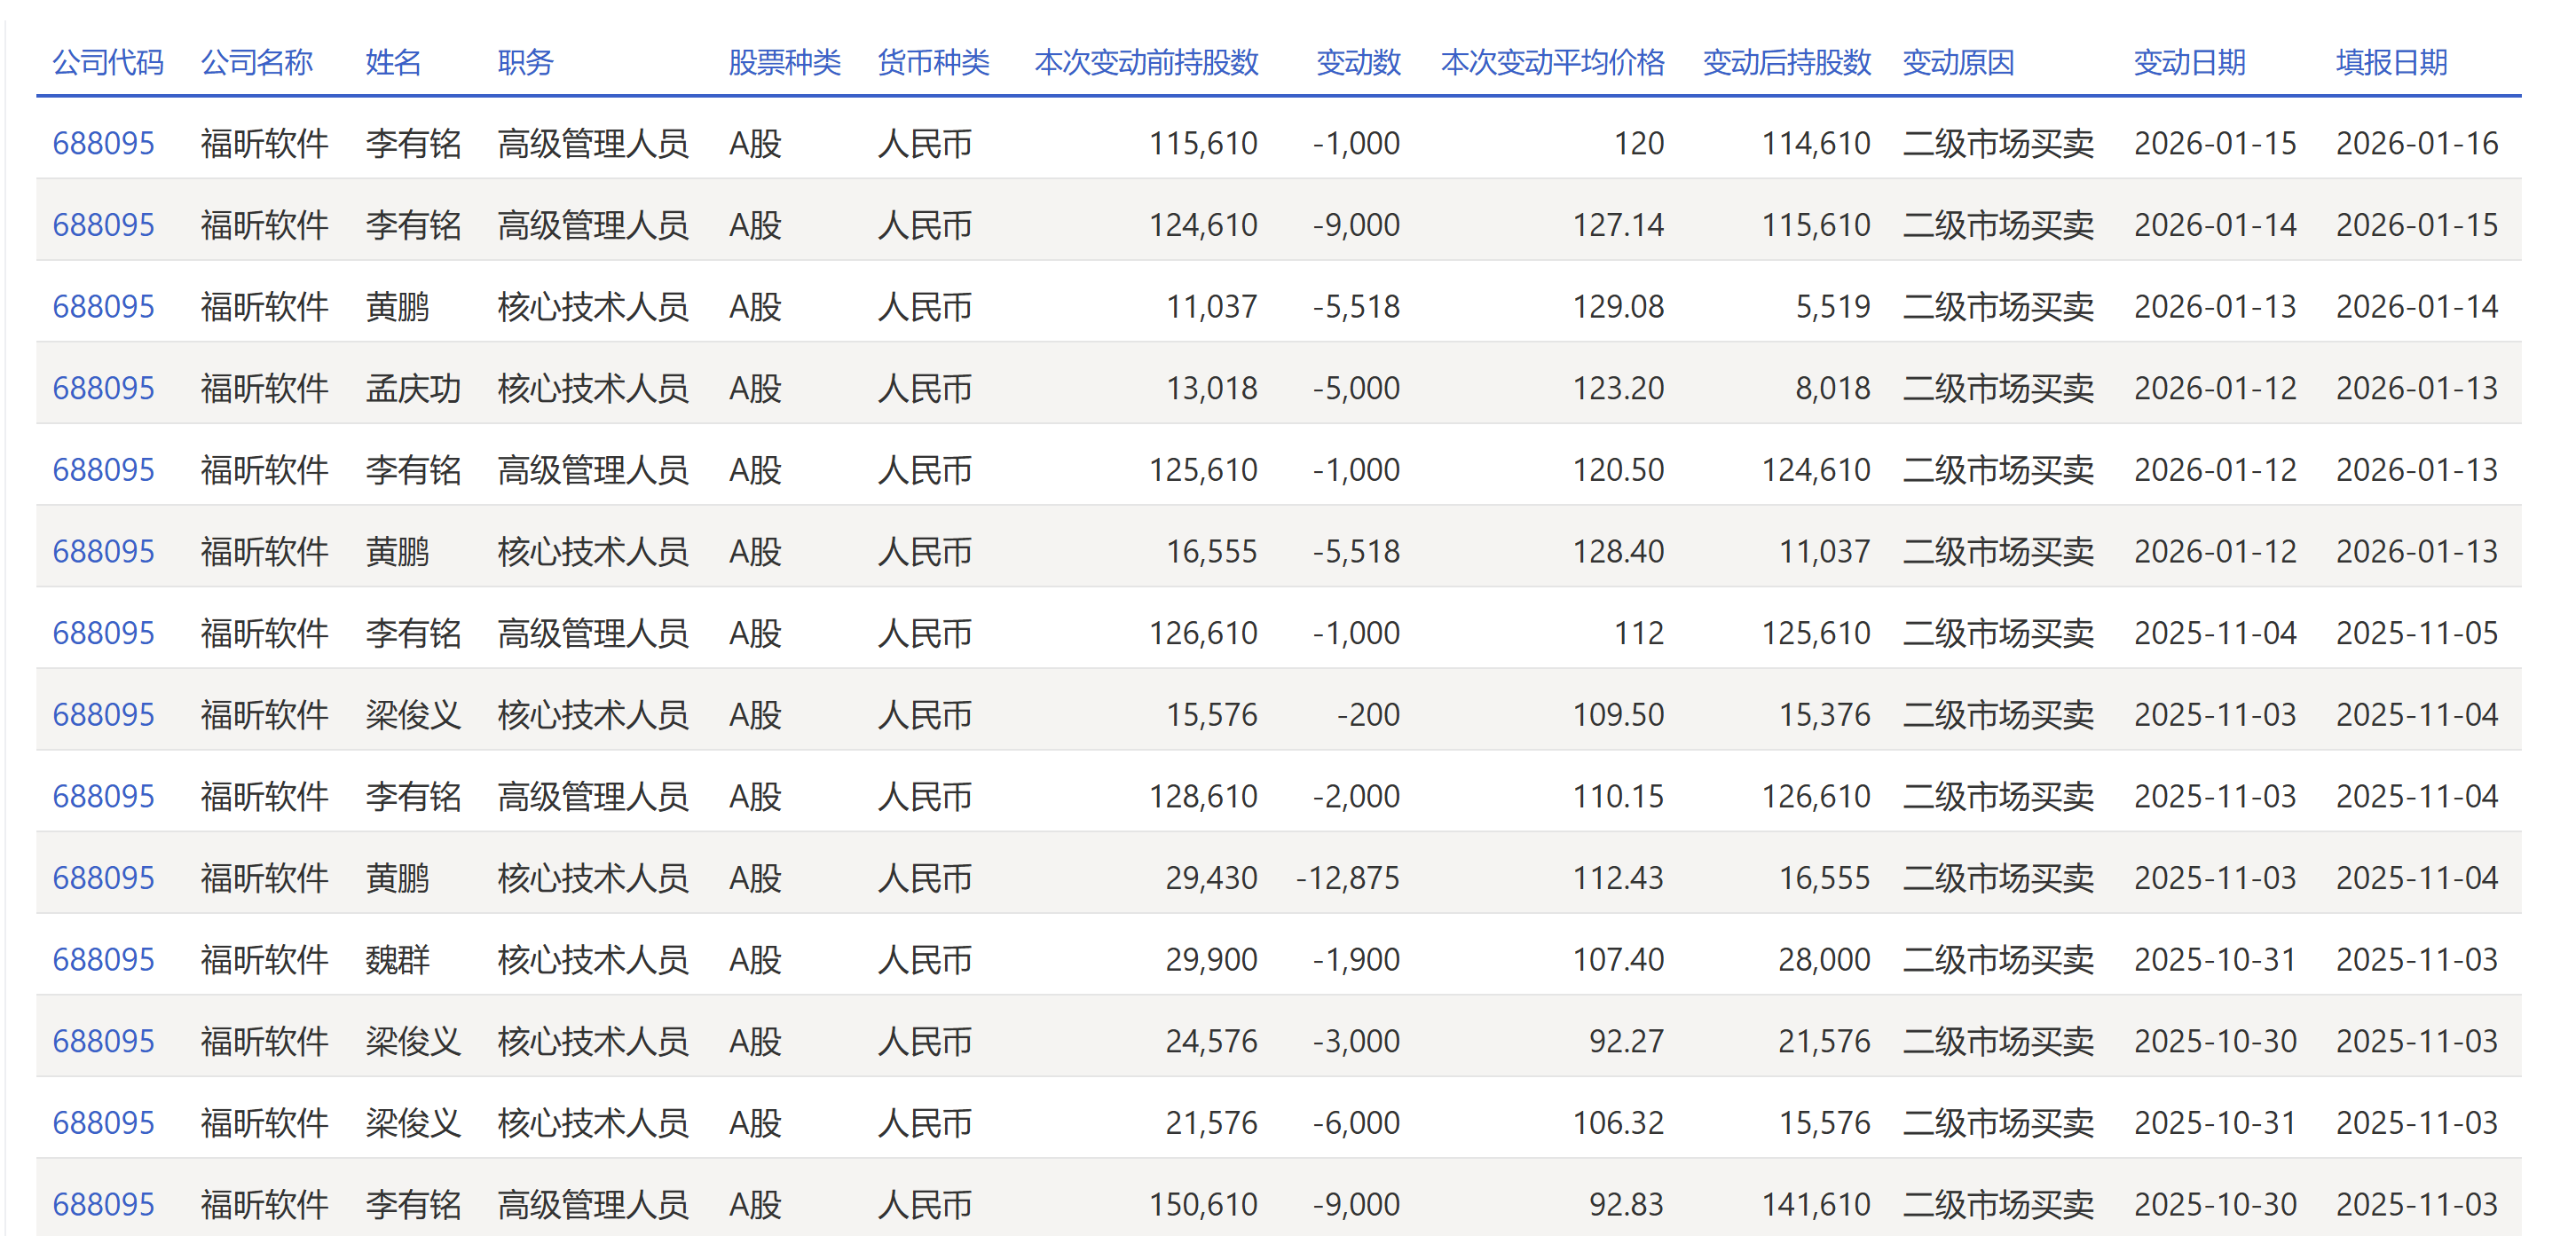This screenshot has height=1236, width=2576.
Task: Sort by 变动日期 column header
Action: (x=2190, y=63)
